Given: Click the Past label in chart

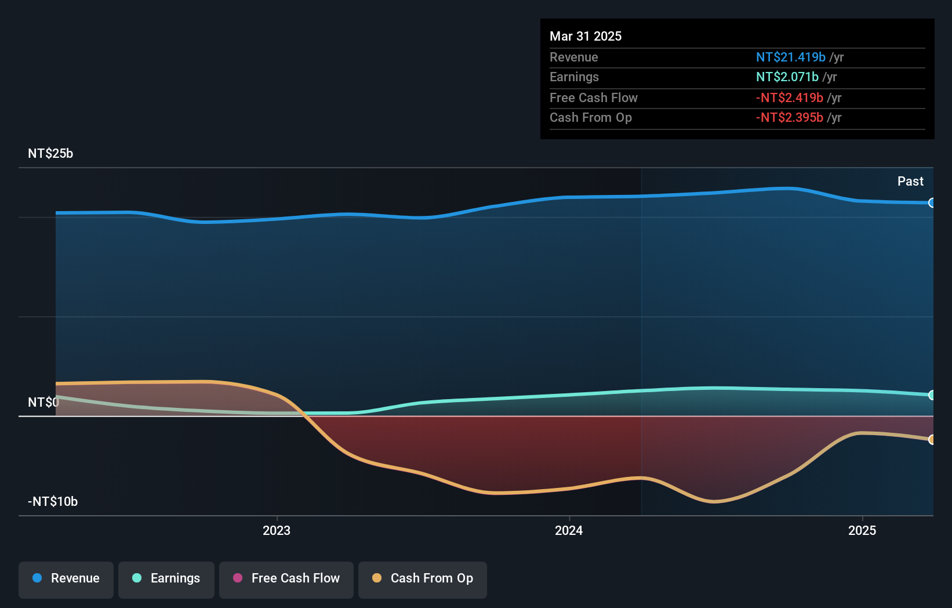Looking at the screenshot, I should [910, 181].
